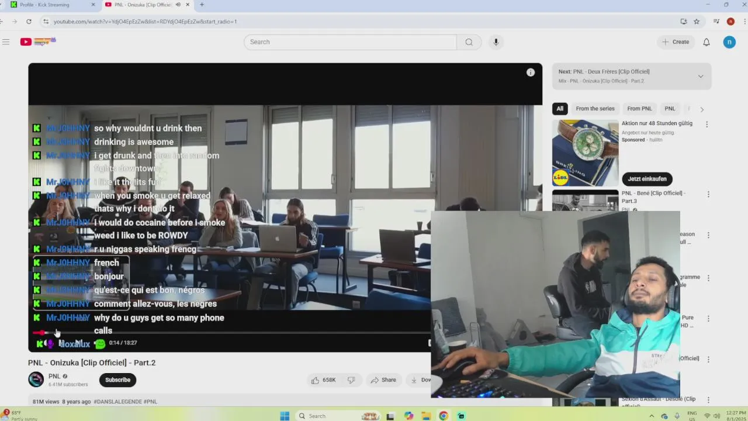Select the From PNL chip
The width and height of the screenshot is (748, 421).
click(x=639, y=109)
